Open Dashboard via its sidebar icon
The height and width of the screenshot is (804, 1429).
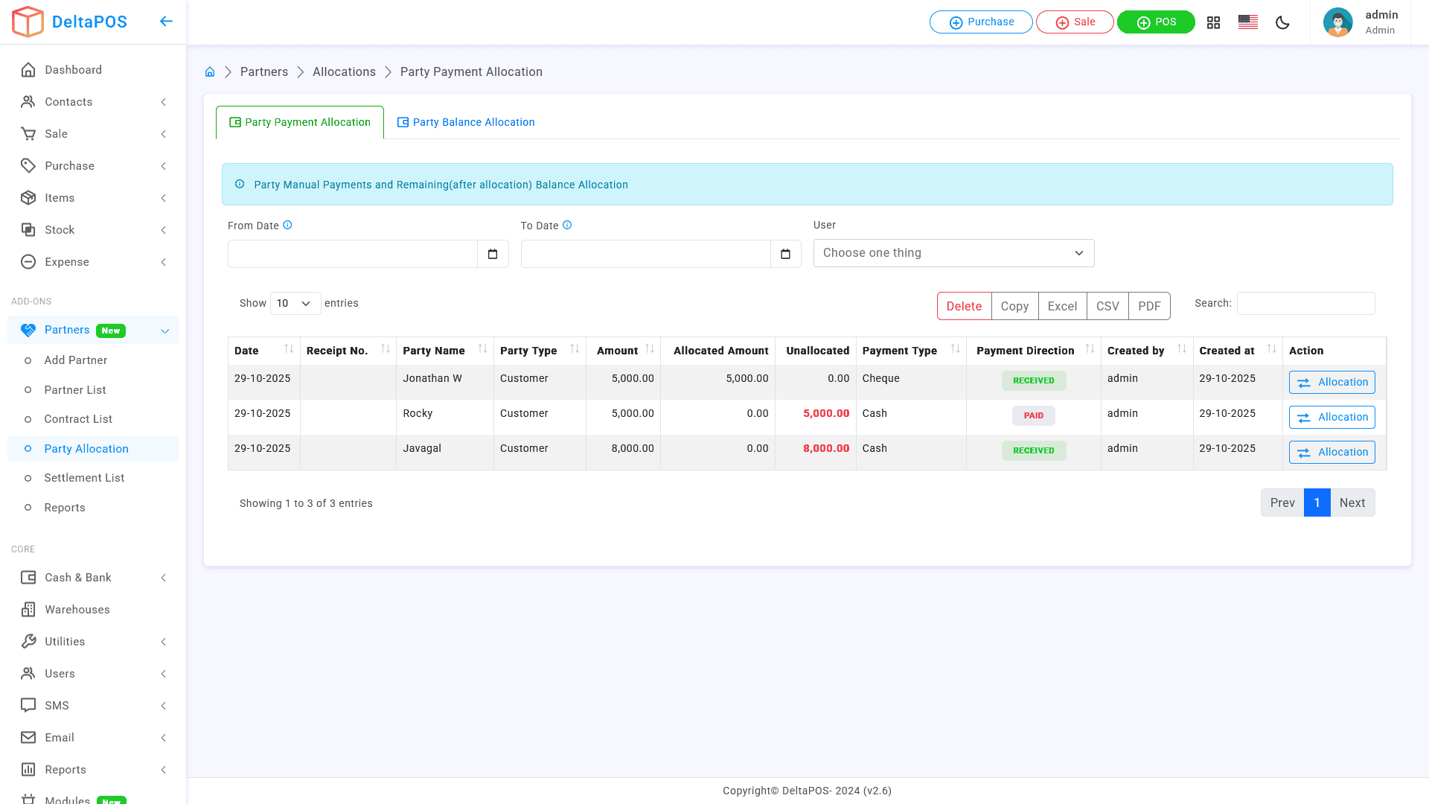click(28, 69)
